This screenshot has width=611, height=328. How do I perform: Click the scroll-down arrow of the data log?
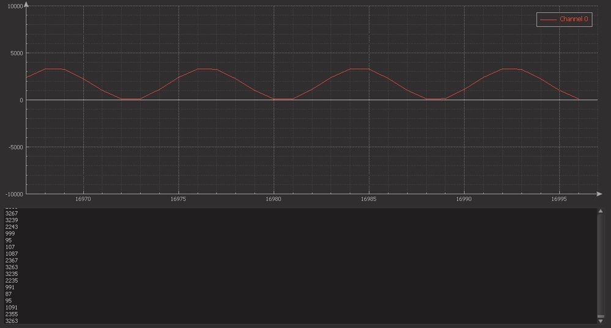pos(601,321)
